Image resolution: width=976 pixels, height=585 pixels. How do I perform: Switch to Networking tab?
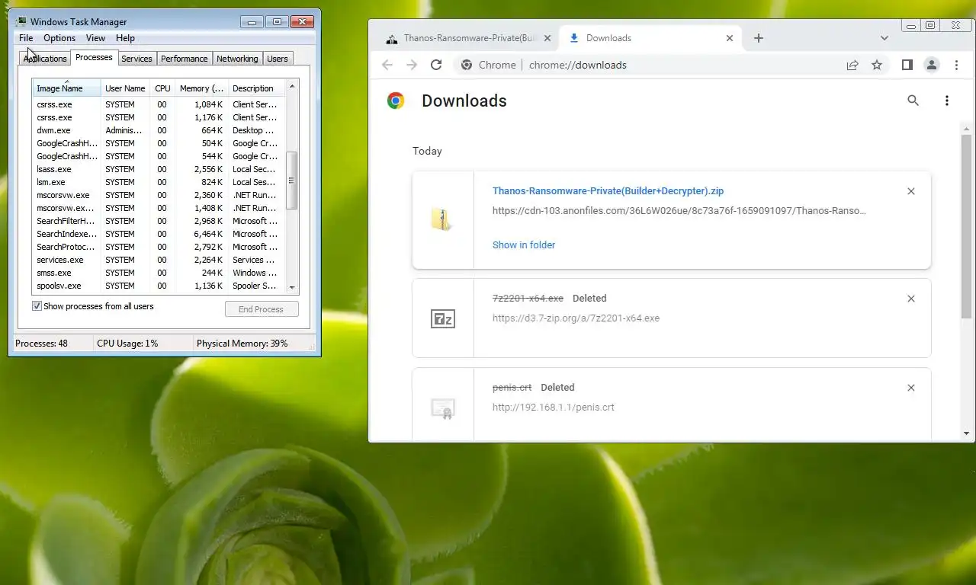pyautogui.click(x=237, y=59)
